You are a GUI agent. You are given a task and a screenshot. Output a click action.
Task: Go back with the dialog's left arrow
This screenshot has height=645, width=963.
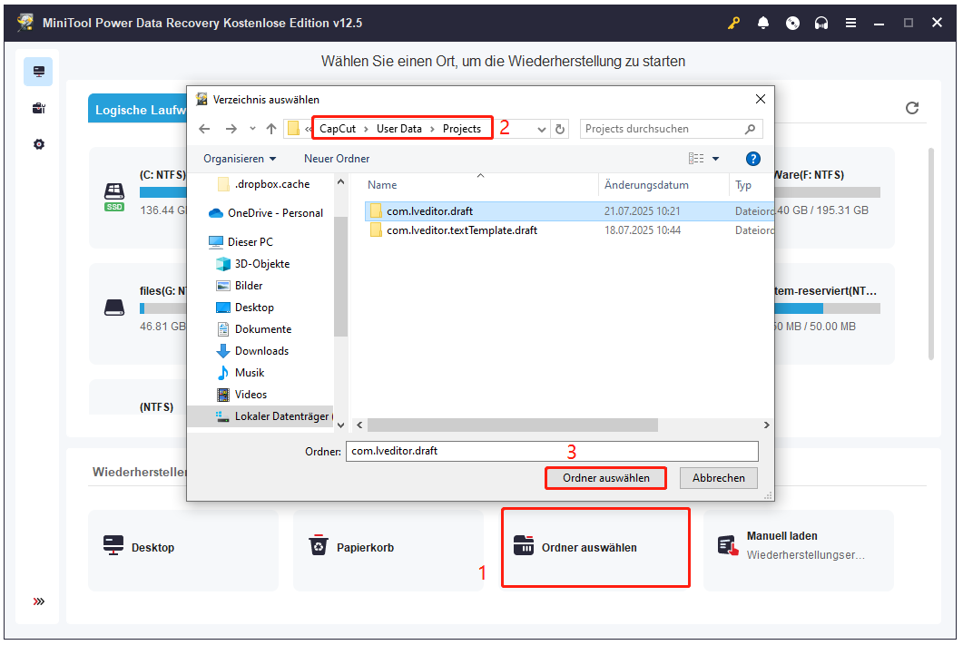coord(204,129)
